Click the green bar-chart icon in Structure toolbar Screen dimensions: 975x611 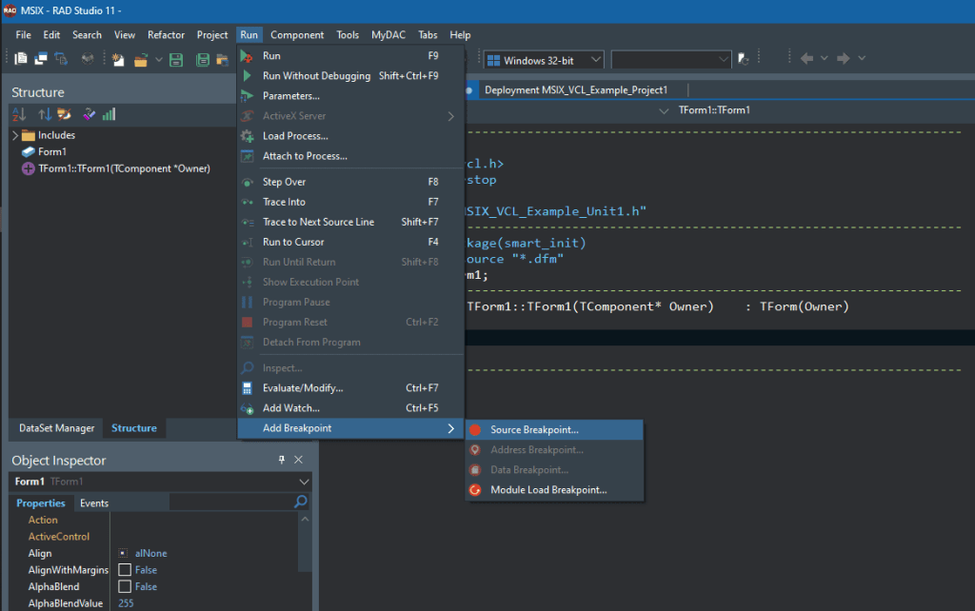[109, 114]
